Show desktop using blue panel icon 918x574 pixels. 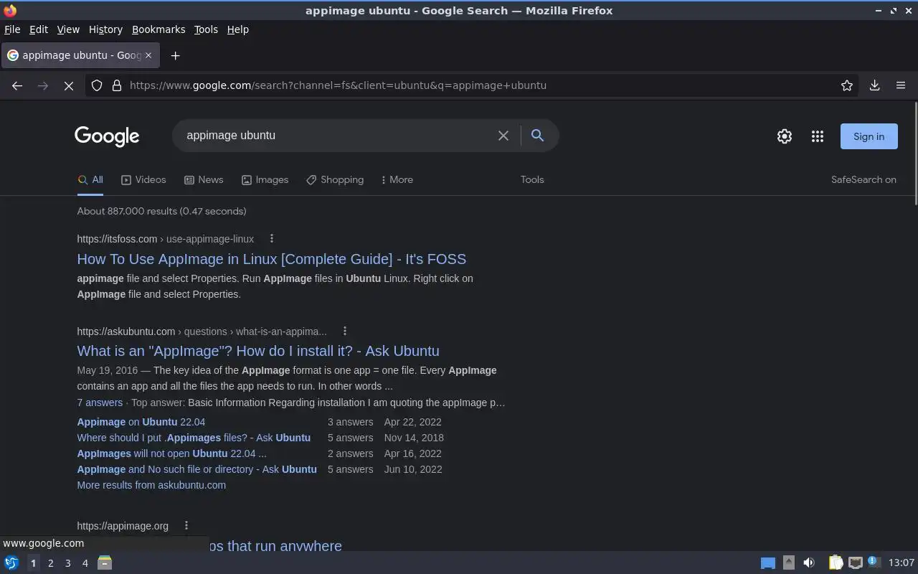(768, 563)
